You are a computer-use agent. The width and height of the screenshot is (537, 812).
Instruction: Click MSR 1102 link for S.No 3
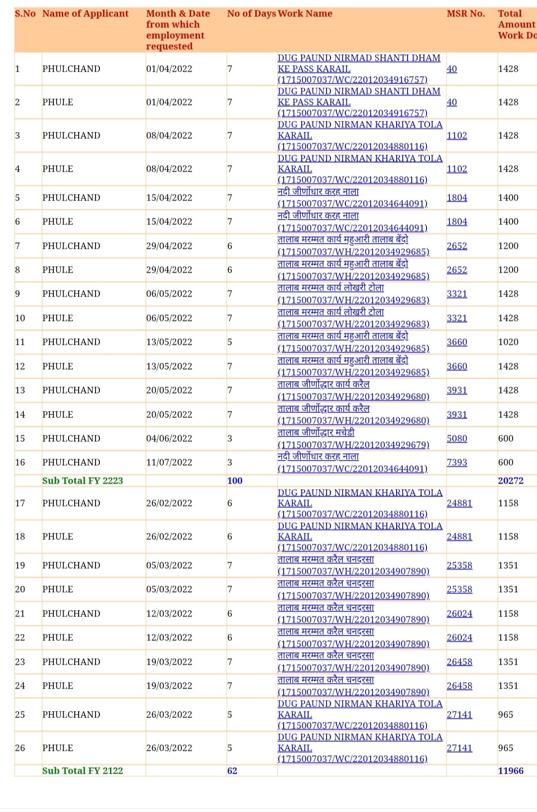(x=456, y=135)
